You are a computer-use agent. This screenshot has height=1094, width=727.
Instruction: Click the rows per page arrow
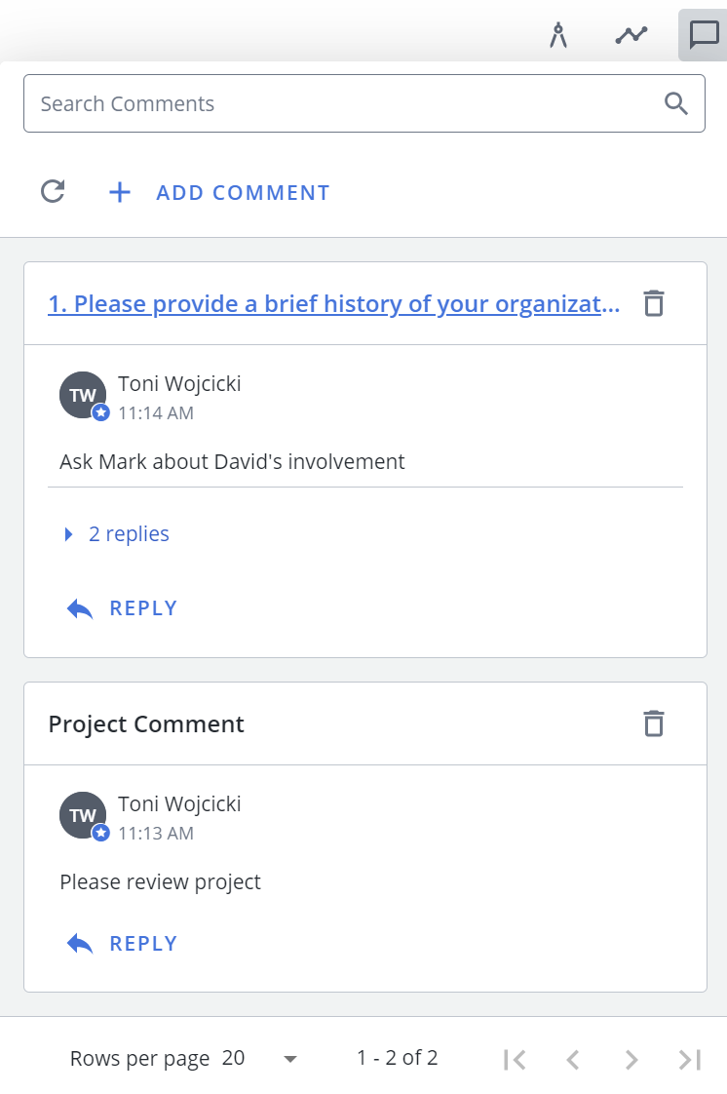[290, 1059]
